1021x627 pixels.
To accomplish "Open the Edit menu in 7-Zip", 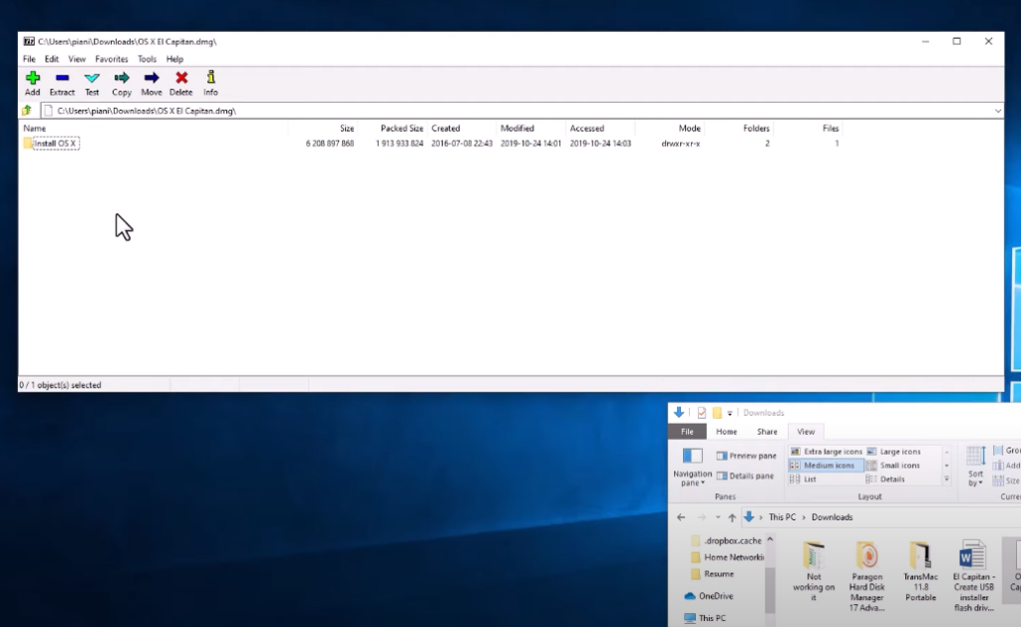I will [x=52, y=59].
